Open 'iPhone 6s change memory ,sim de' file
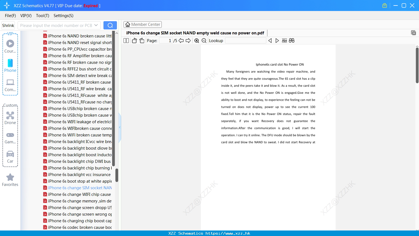The height and width of the screenshot is (236, 419). pyautogui.click(x=78, y=201)
